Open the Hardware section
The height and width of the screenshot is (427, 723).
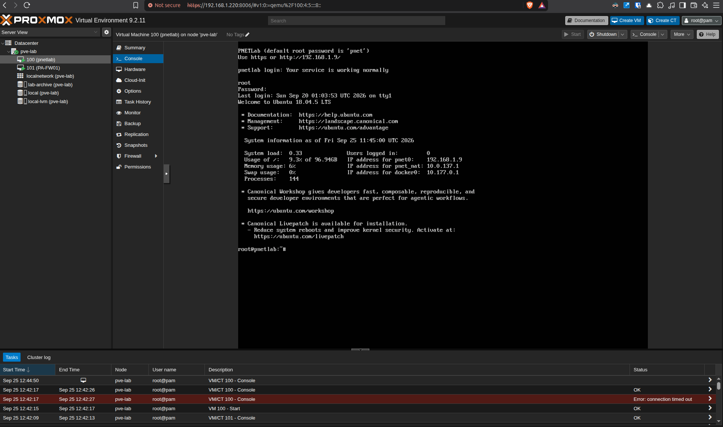138,69
